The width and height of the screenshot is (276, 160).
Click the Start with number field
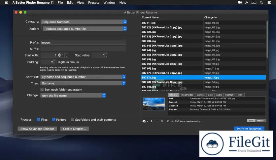click(49, 55)
